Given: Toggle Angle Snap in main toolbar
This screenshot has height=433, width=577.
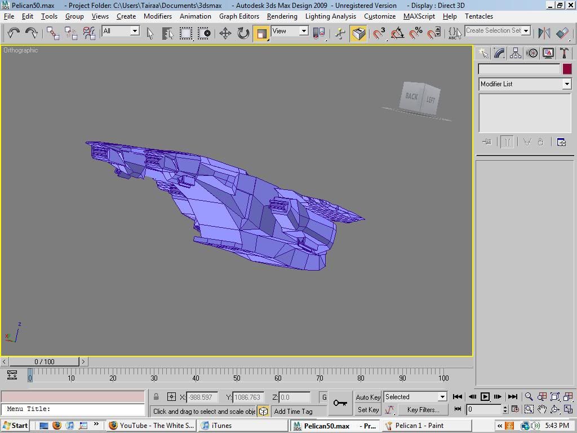Looking at the screenshot, I should pos(397,33).
